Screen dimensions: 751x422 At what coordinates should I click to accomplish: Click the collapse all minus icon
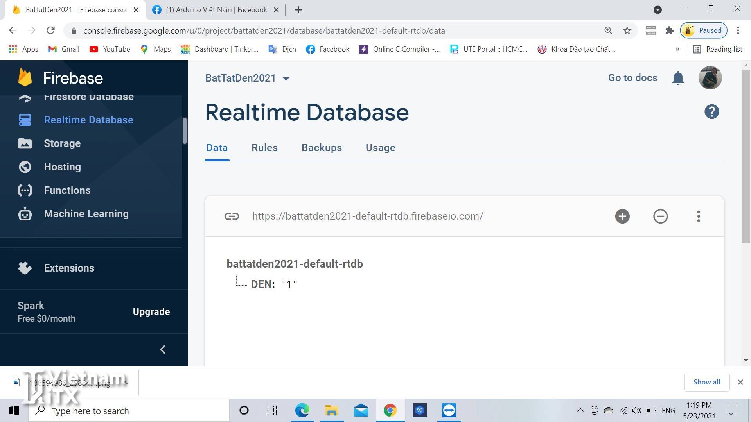click(x=660, y=216)
